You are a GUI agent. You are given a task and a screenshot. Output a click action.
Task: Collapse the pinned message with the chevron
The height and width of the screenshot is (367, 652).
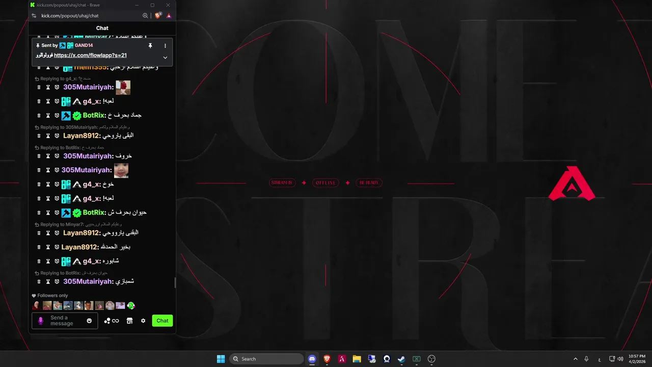[x=165, y=58]
